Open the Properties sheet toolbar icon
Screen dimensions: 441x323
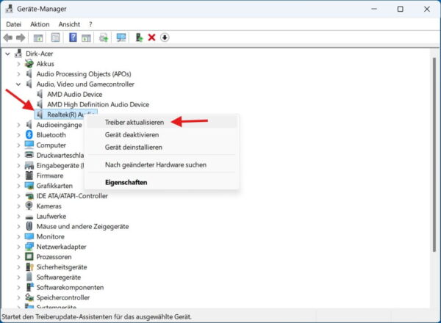(x=55, y=37)
